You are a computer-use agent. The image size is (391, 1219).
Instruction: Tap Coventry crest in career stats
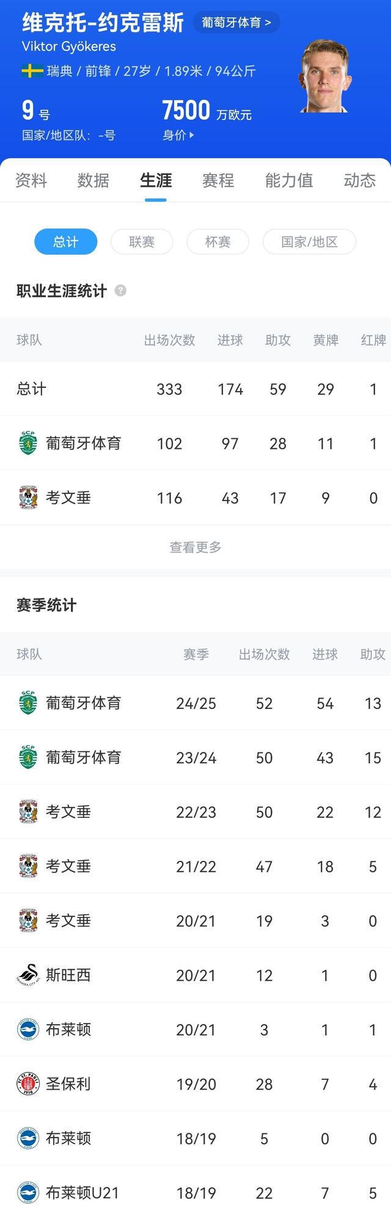coord(28,498)
